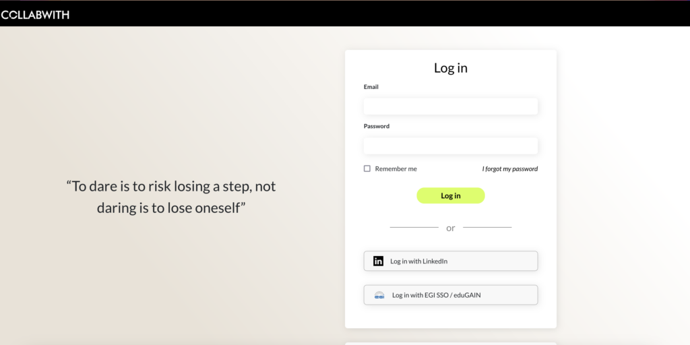Focus the Password input field
Image resolution: width=690 pixels, height=345 pixels.
[x=450, y=146]
